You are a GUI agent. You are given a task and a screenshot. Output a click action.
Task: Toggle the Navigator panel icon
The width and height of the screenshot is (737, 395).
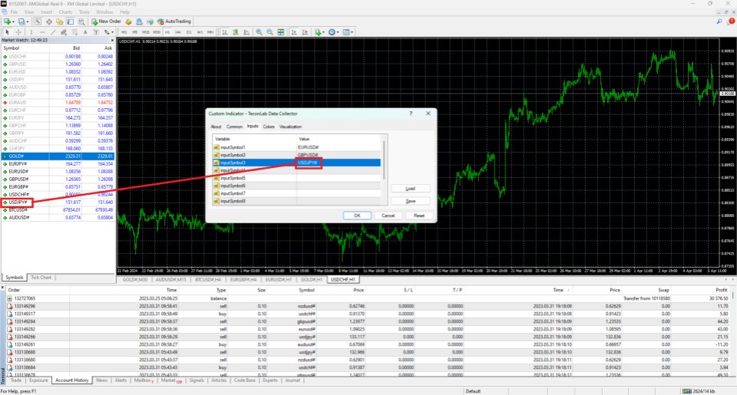click(x=59, y=21)
